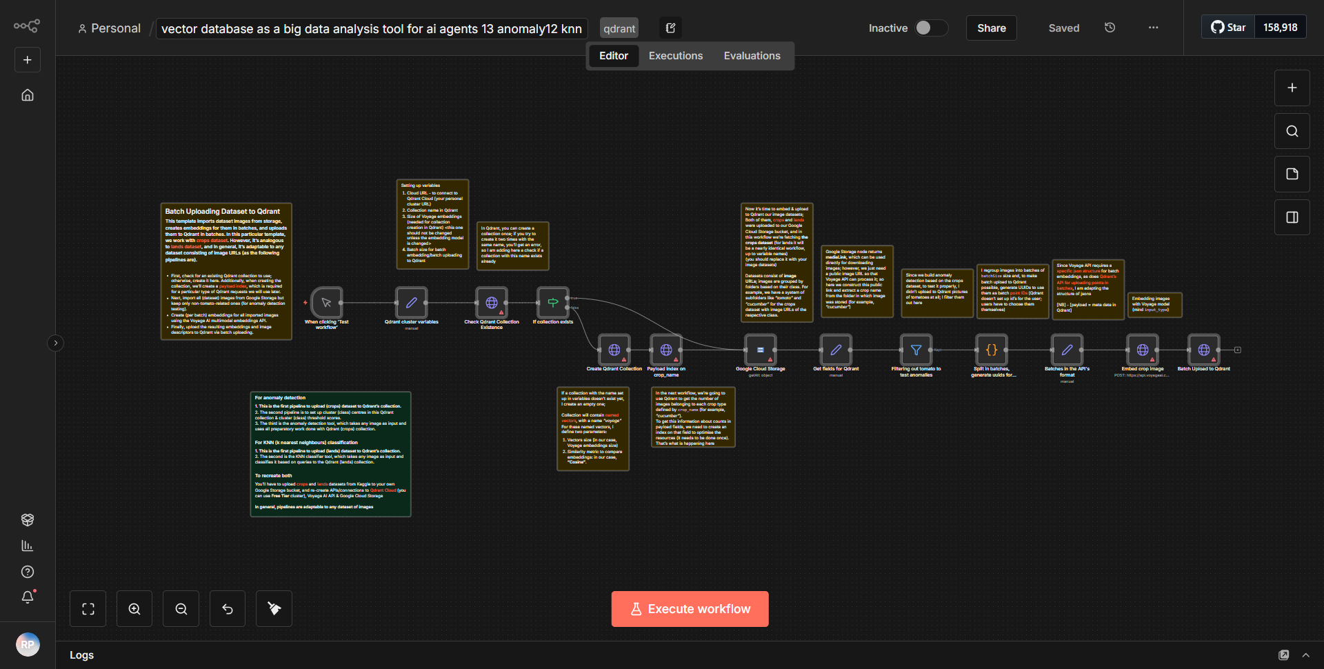This screenshot has width=1324, height=669.
Task: Select the Batch Upload to Qdrant node
Action: (x=1204, y=350)
